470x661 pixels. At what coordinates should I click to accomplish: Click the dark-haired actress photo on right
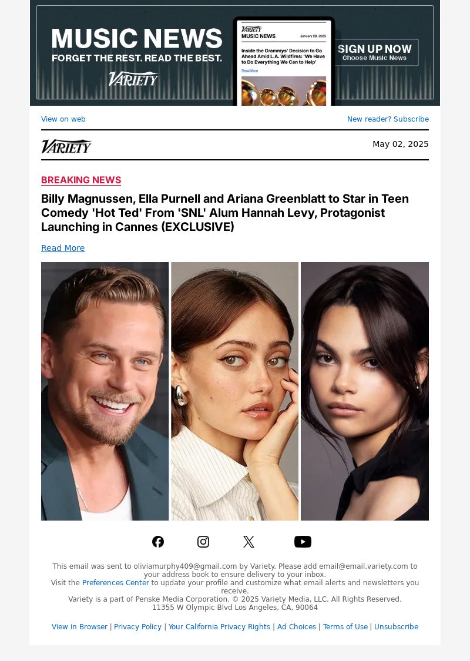pyautogui.click(x=365, y=391)
